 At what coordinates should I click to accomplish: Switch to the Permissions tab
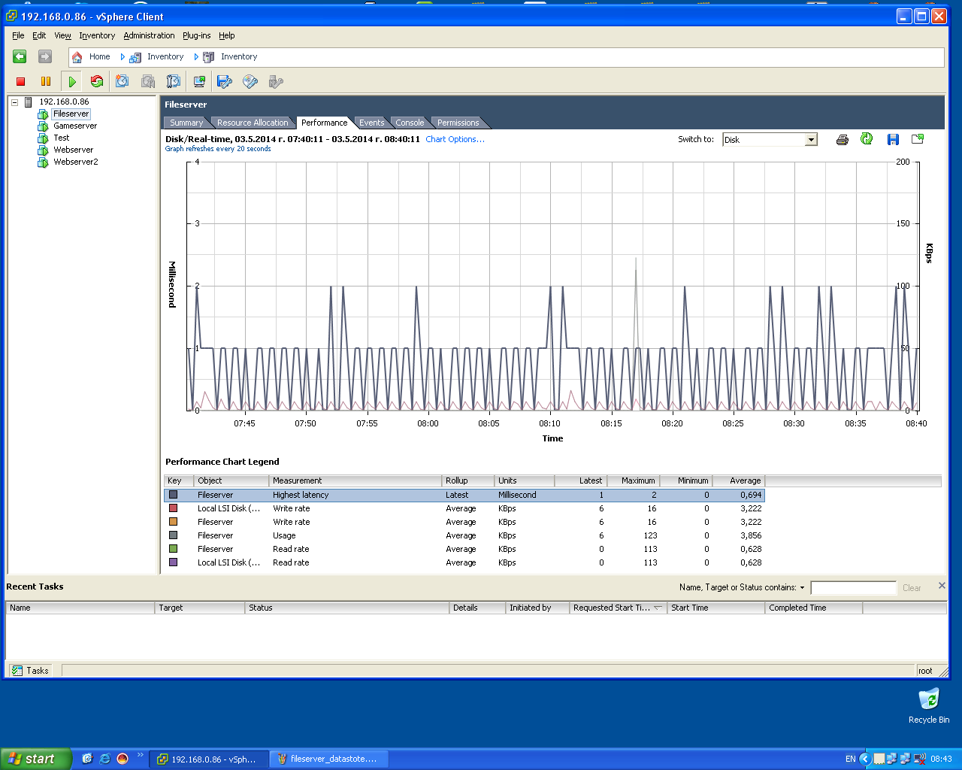(458, 123)
